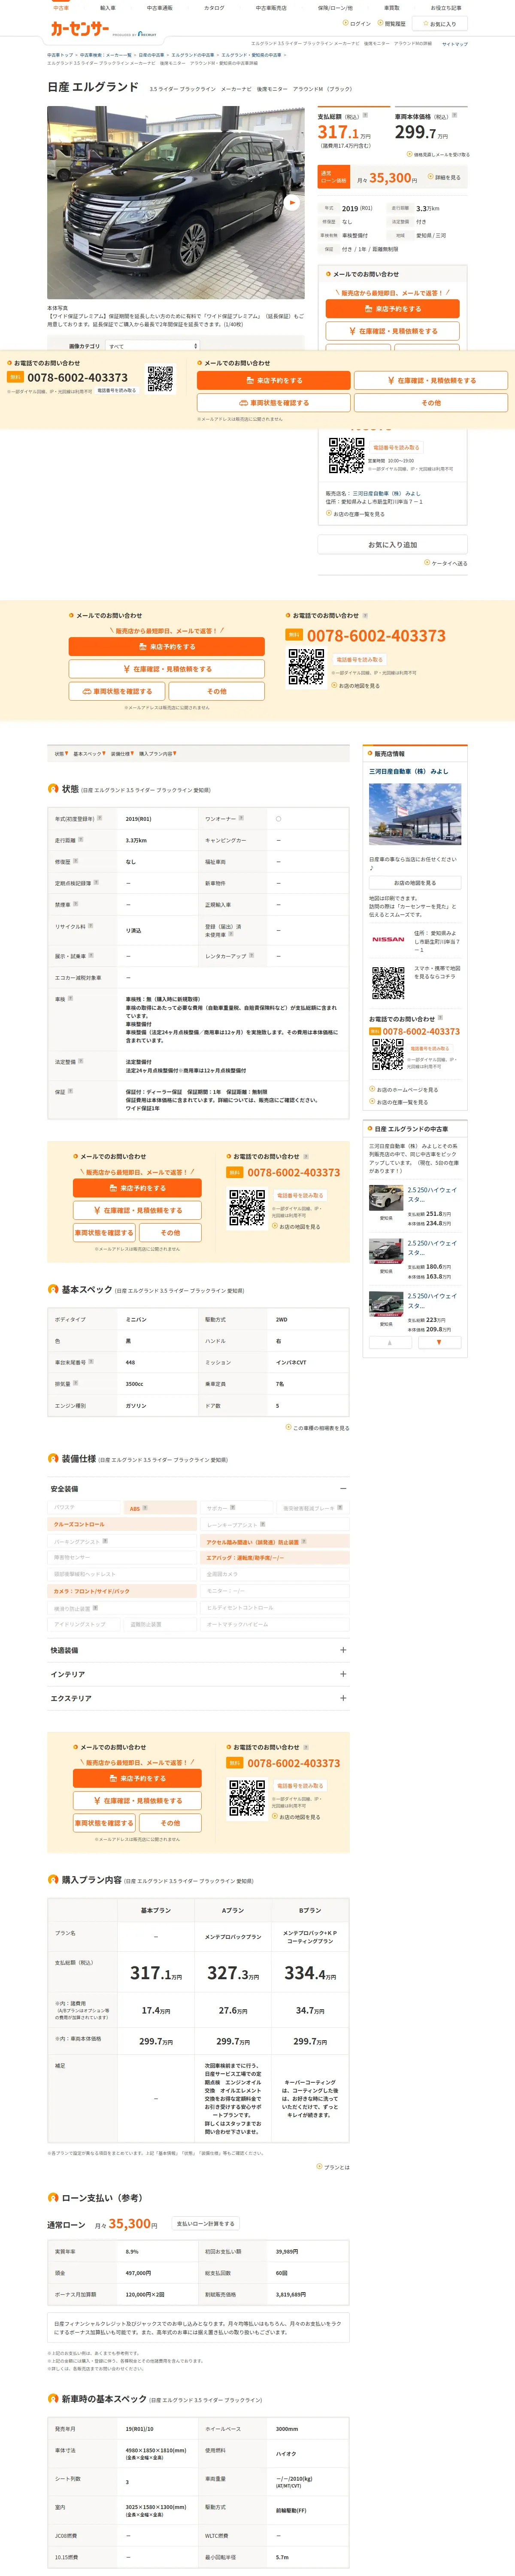Click the help icon next to ワンオーナー
515x2576 pixels.
pos(241,818)
